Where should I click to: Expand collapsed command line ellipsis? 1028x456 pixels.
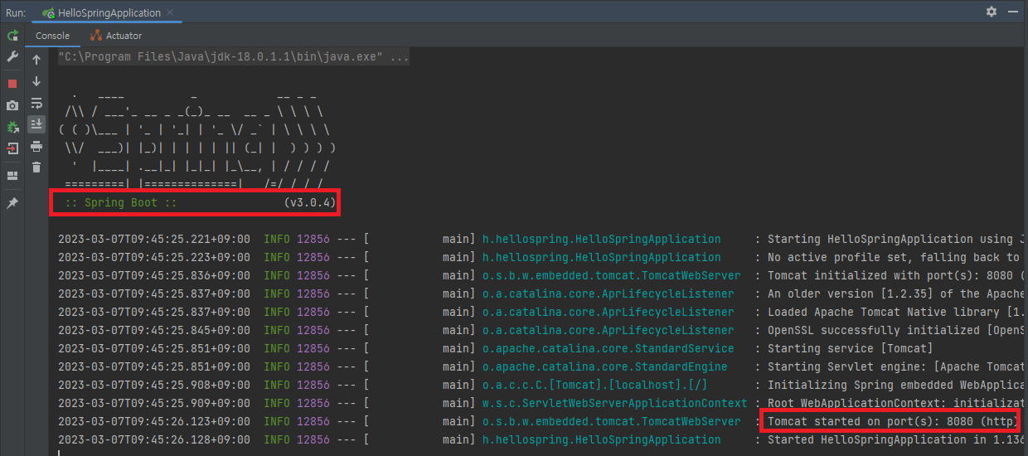click(x=399, y=57)
